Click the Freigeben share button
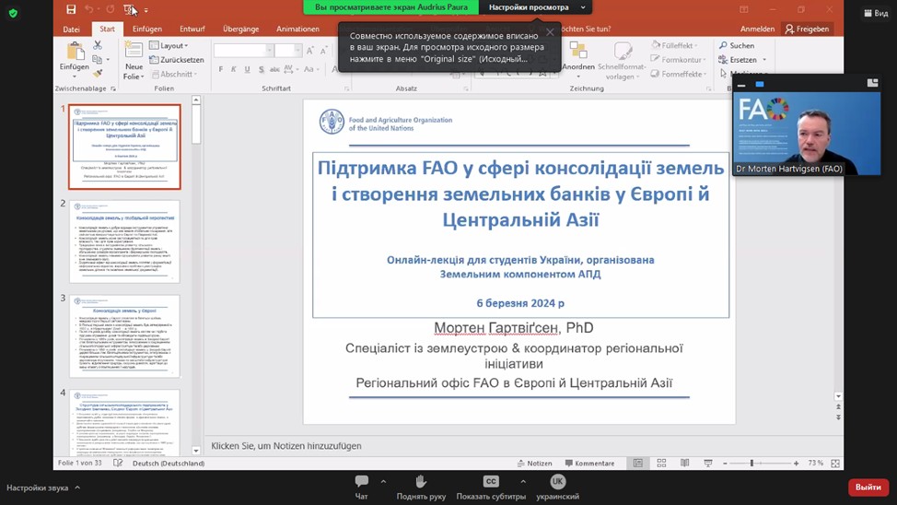The height and width of the screenshot is (505, 897). pos(807,29)
